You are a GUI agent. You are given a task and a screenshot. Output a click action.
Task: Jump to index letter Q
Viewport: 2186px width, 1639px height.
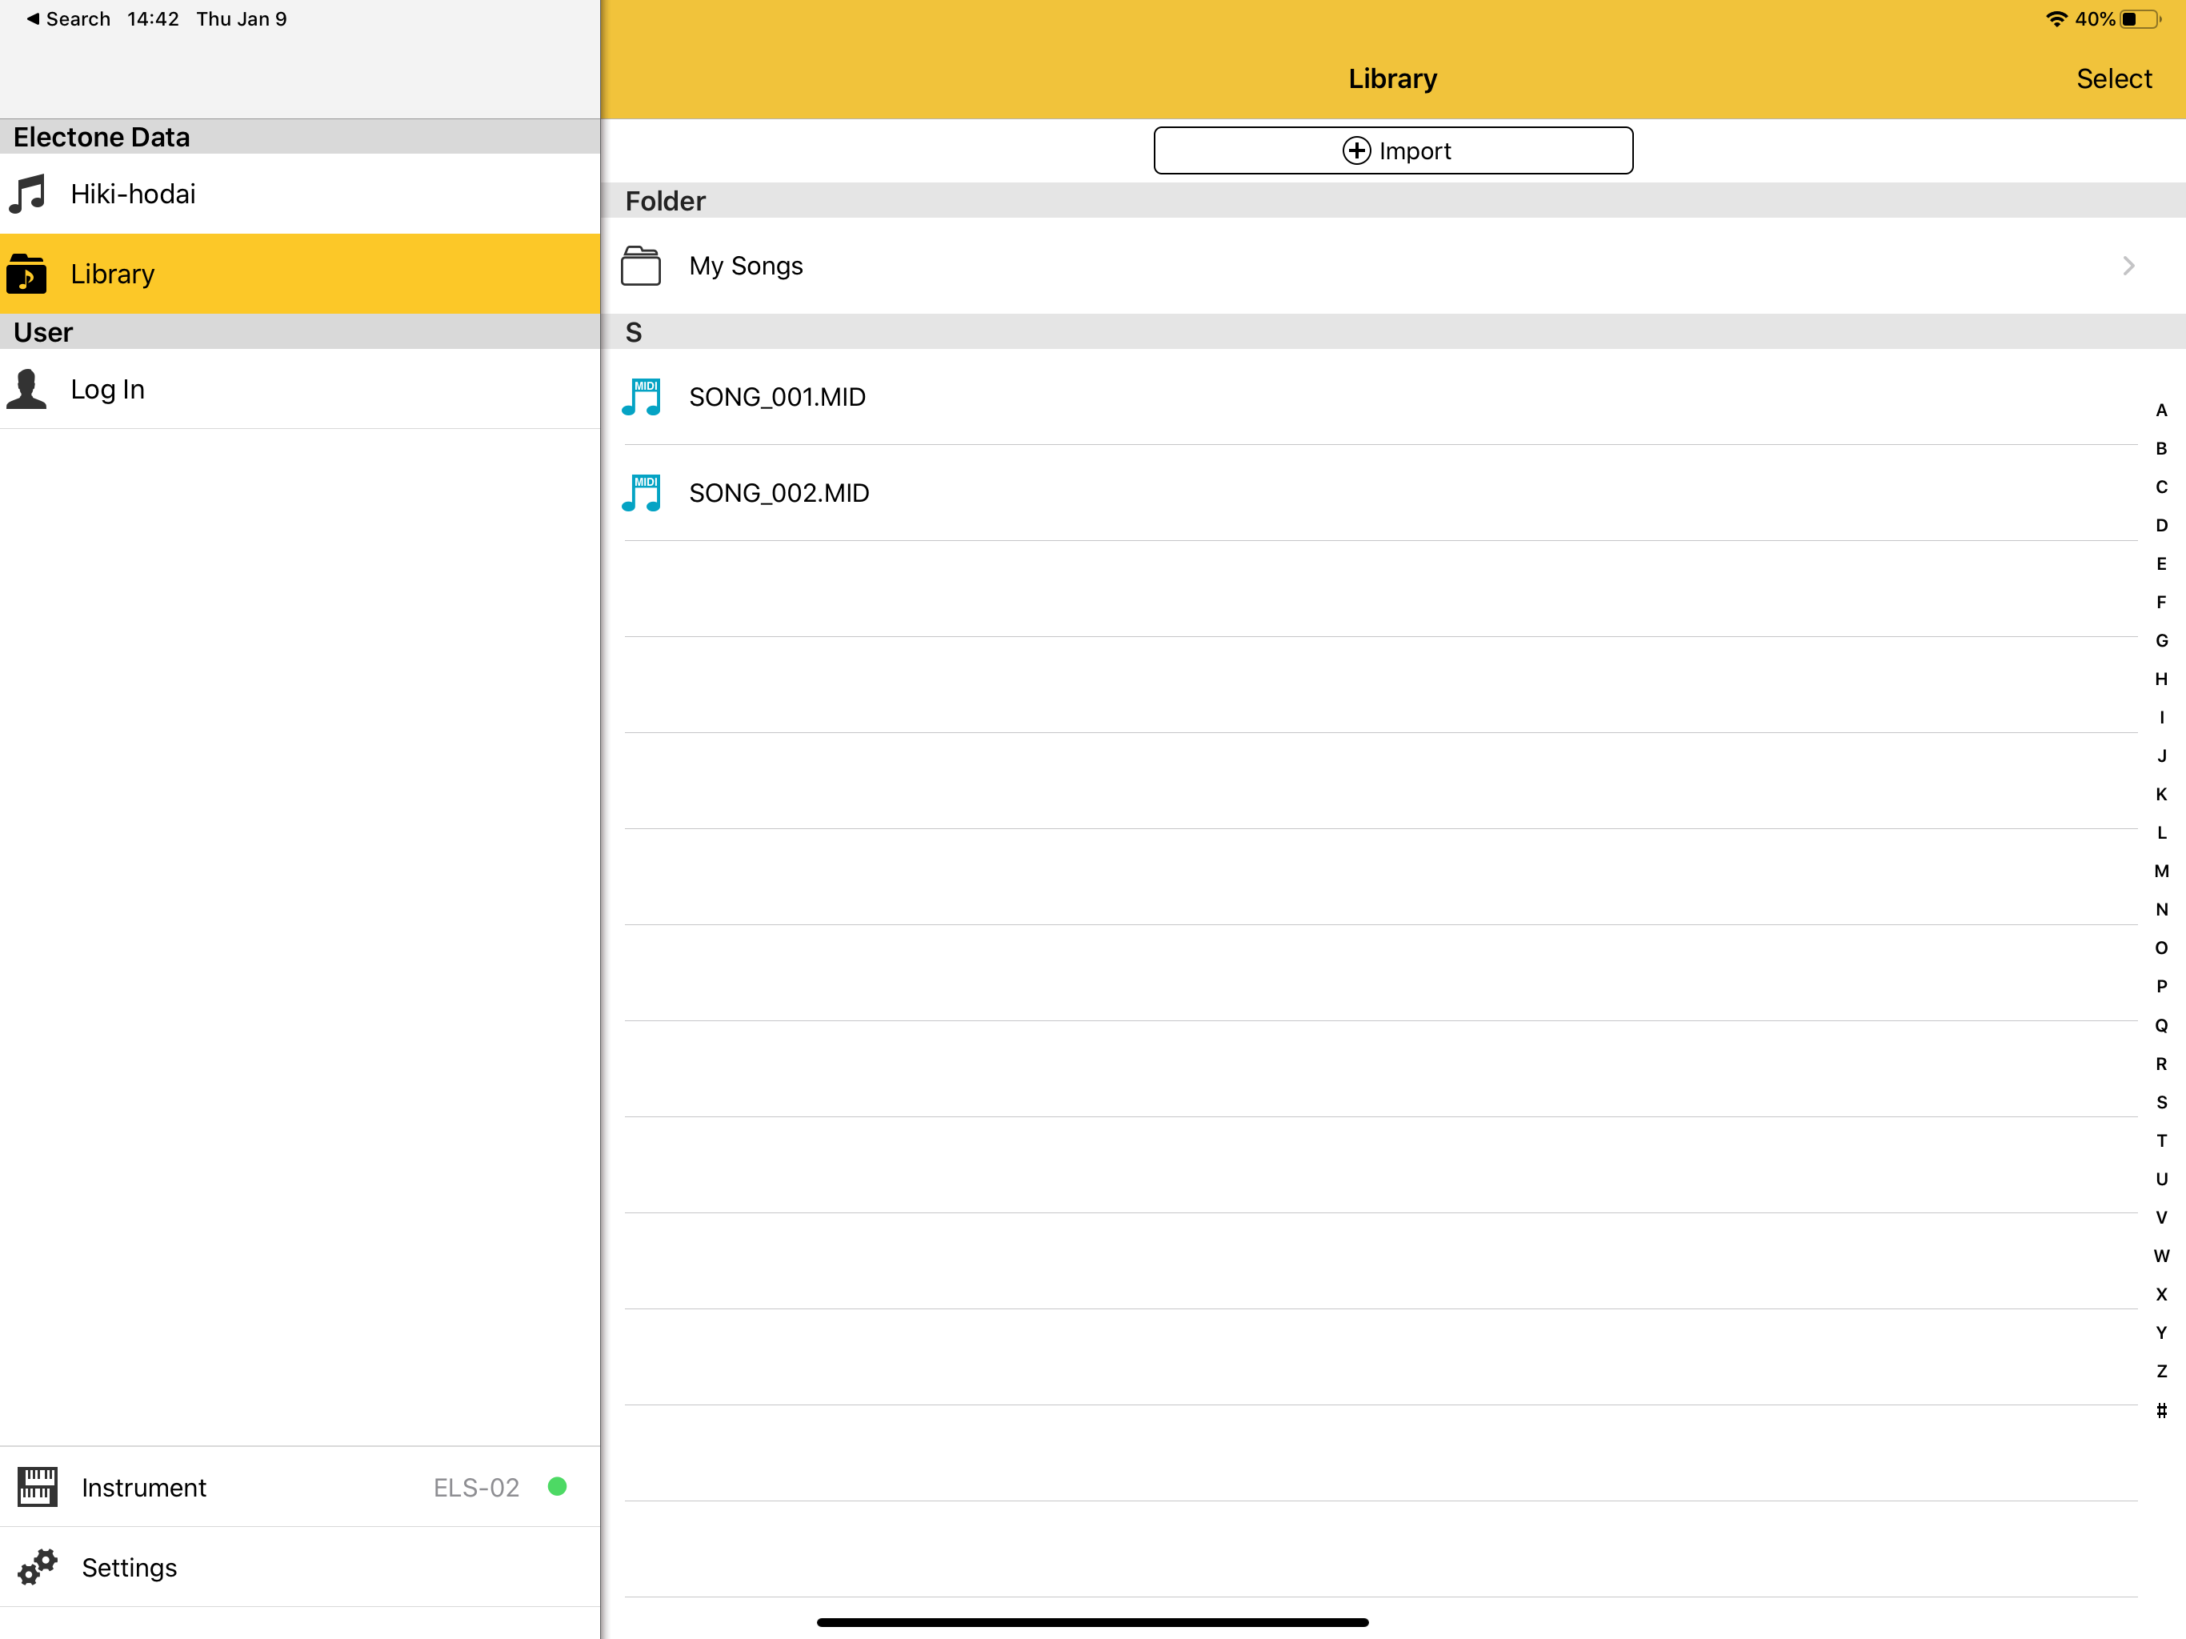click(2161, 1025)
